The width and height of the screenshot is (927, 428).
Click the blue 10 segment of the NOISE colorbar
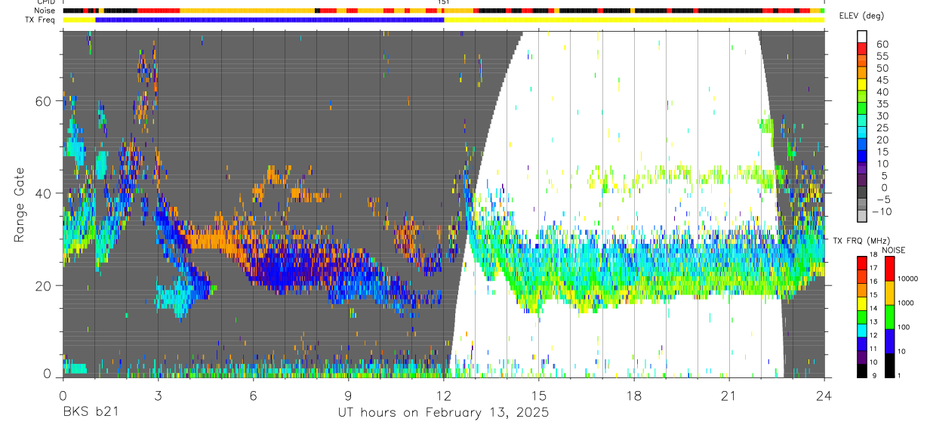[x=889, y=340]
